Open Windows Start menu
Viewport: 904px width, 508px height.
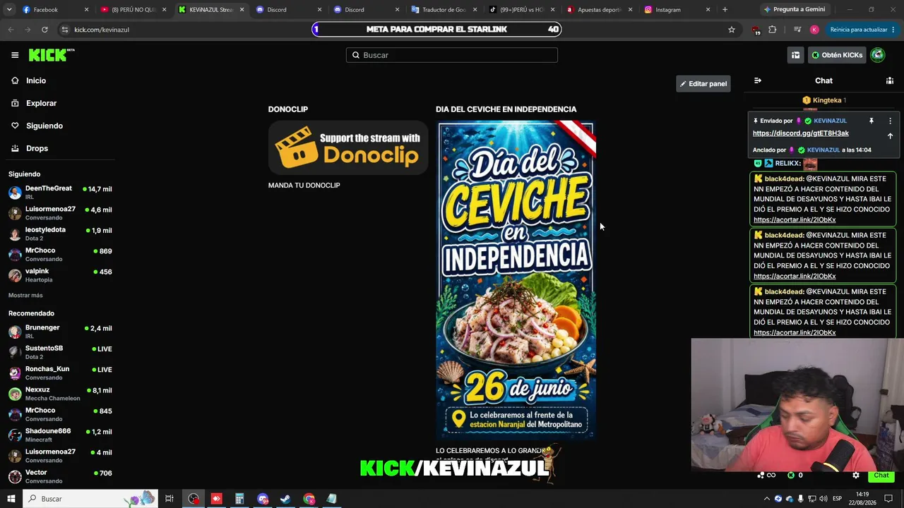[x=11, y=499]
